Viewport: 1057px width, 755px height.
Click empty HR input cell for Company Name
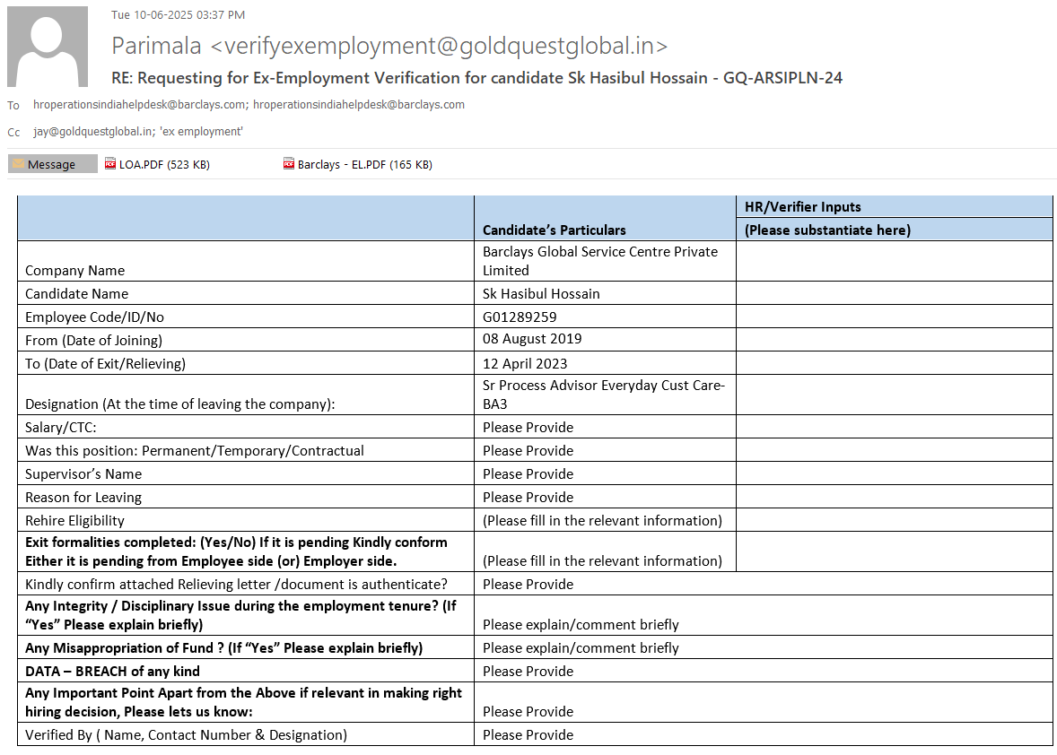pos(894,261)
